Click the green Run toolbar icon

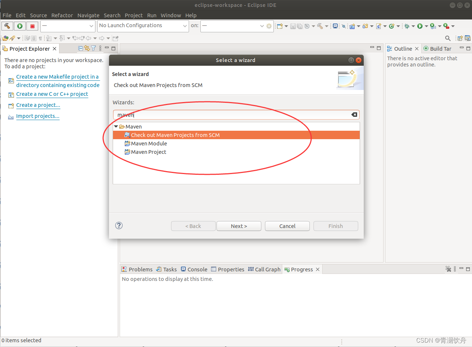(x=420, y=26)
